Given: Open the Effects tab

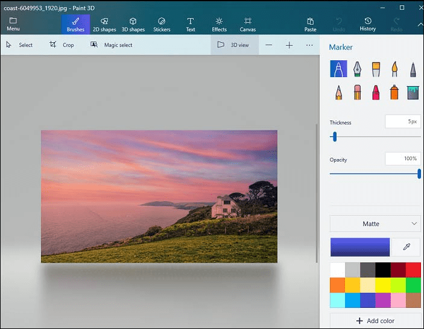Looking at the screenshot, I should click(x=219, y=24).
